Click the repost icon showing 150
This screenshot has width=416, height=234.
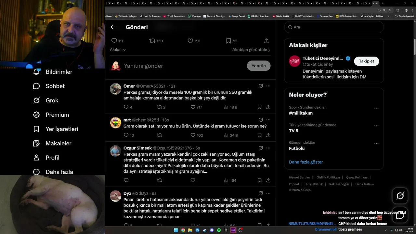[x=152, y=41]
